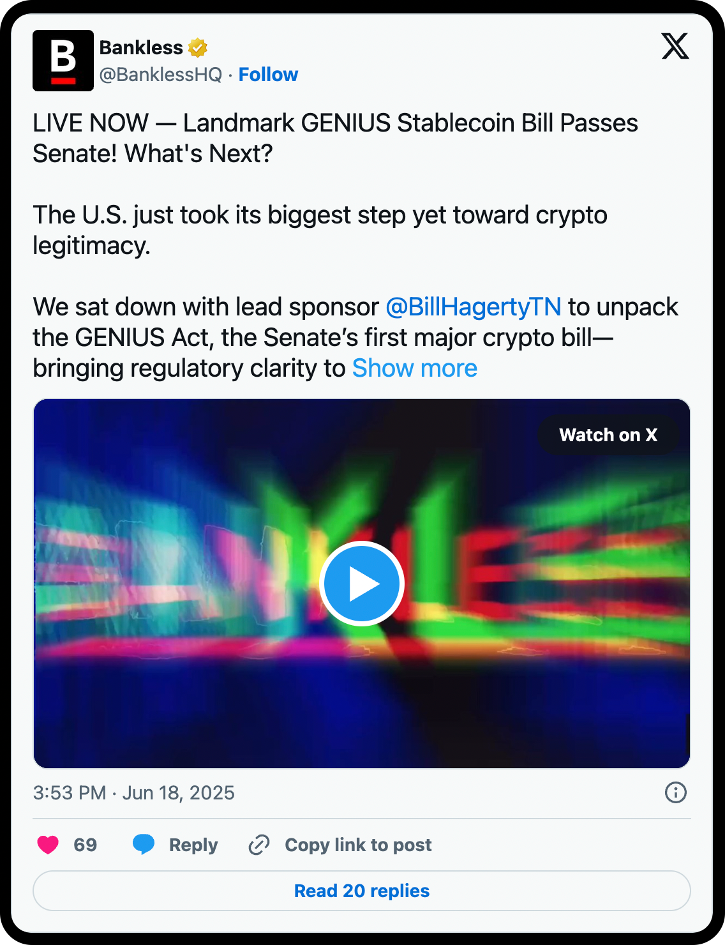Open the 3:53 PM Jun 18, 2025 timestamp
725x945 pixels.
(134, 793)
